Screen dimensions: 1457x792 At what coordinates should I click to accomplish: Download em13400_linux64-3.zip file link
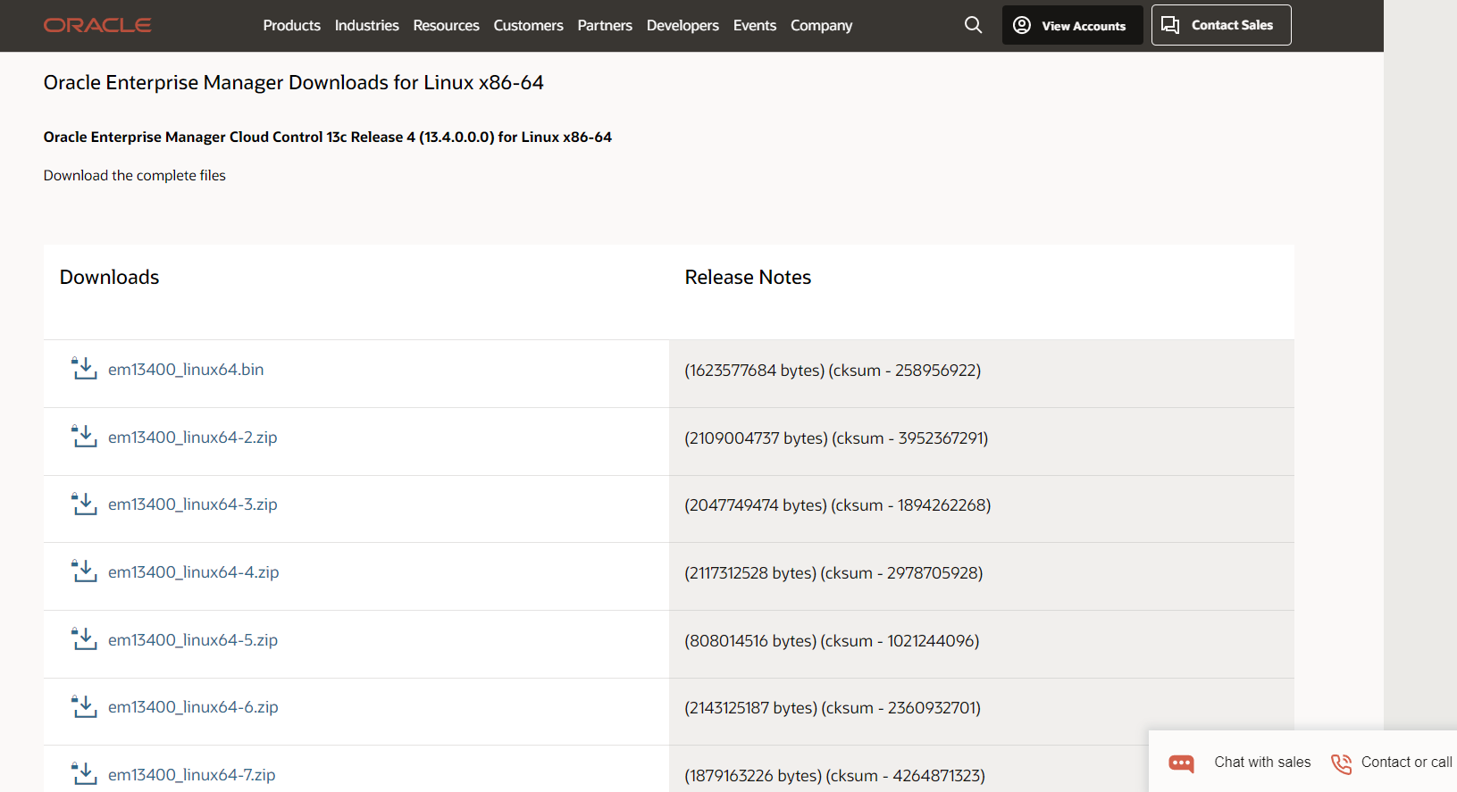192,504
